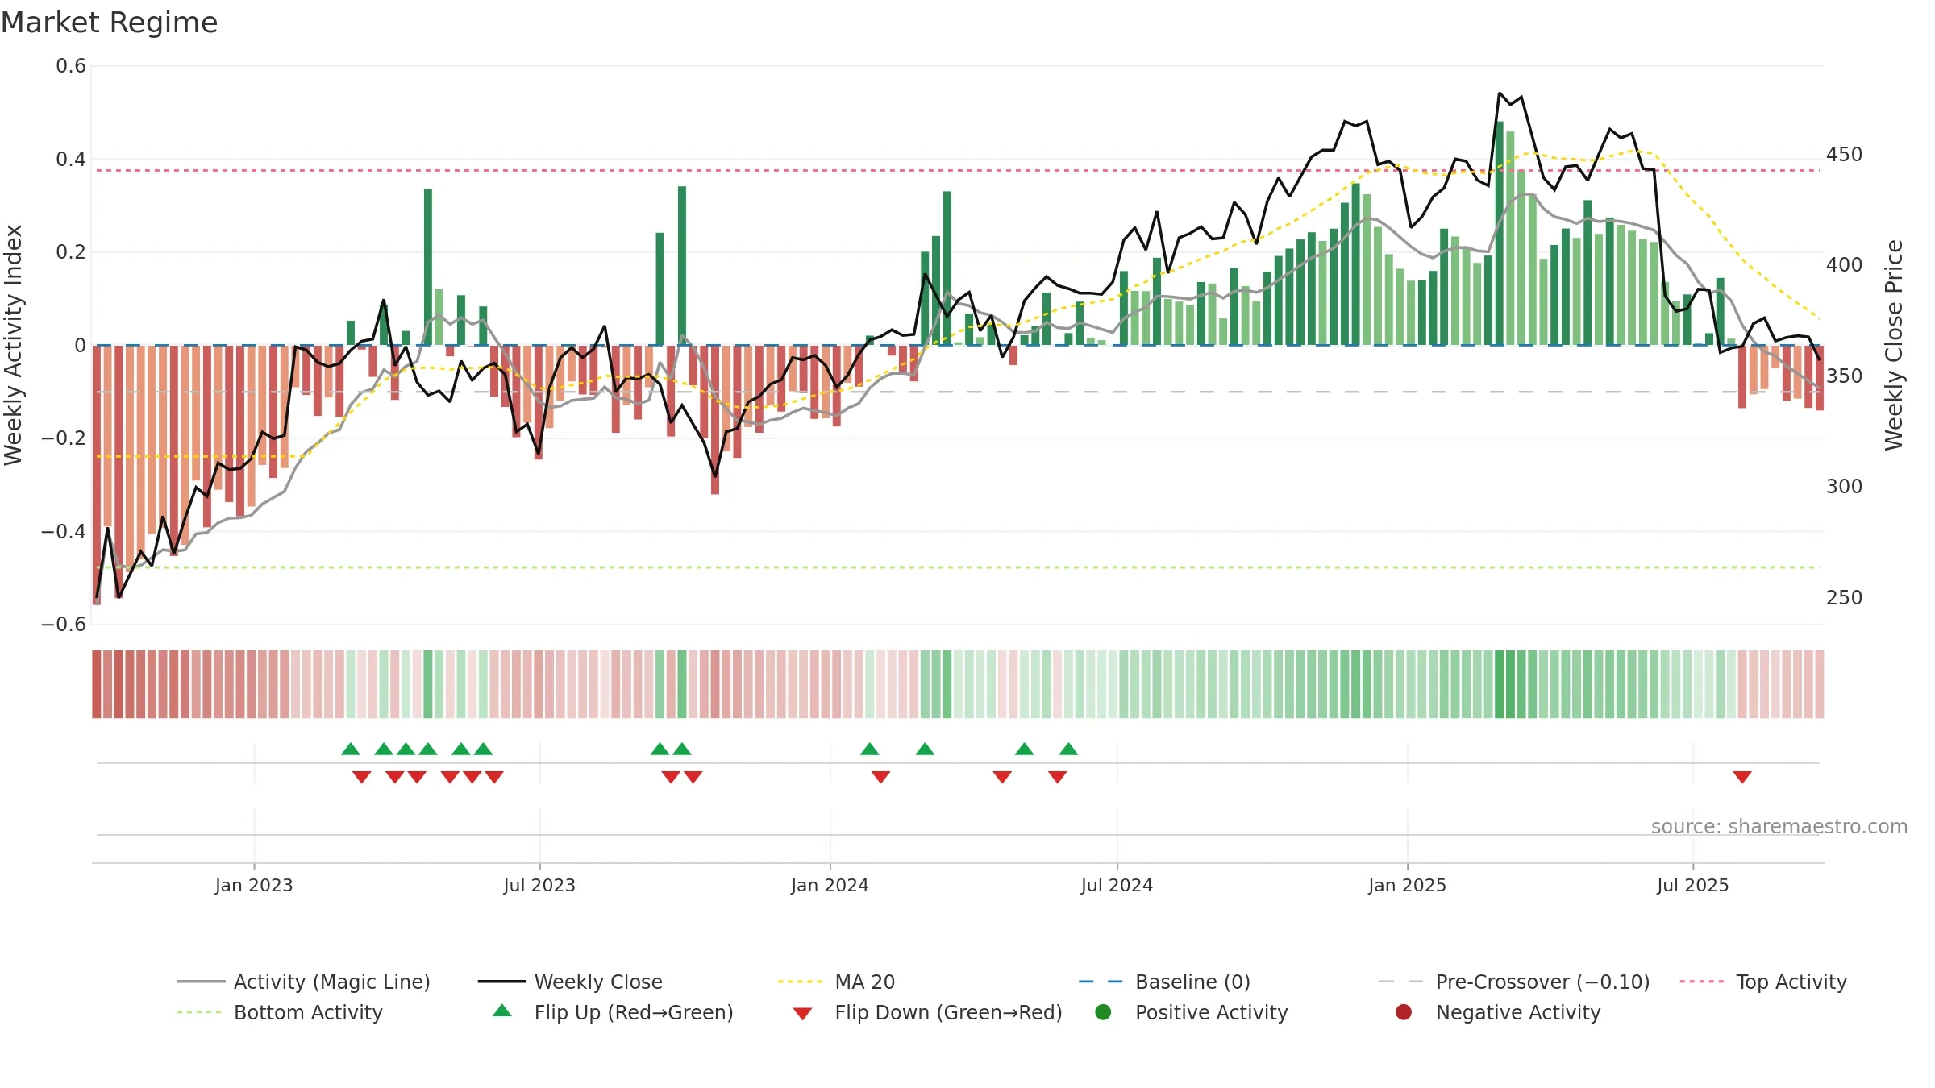Toggle the Top Activity legend entry

[1762, 982]
